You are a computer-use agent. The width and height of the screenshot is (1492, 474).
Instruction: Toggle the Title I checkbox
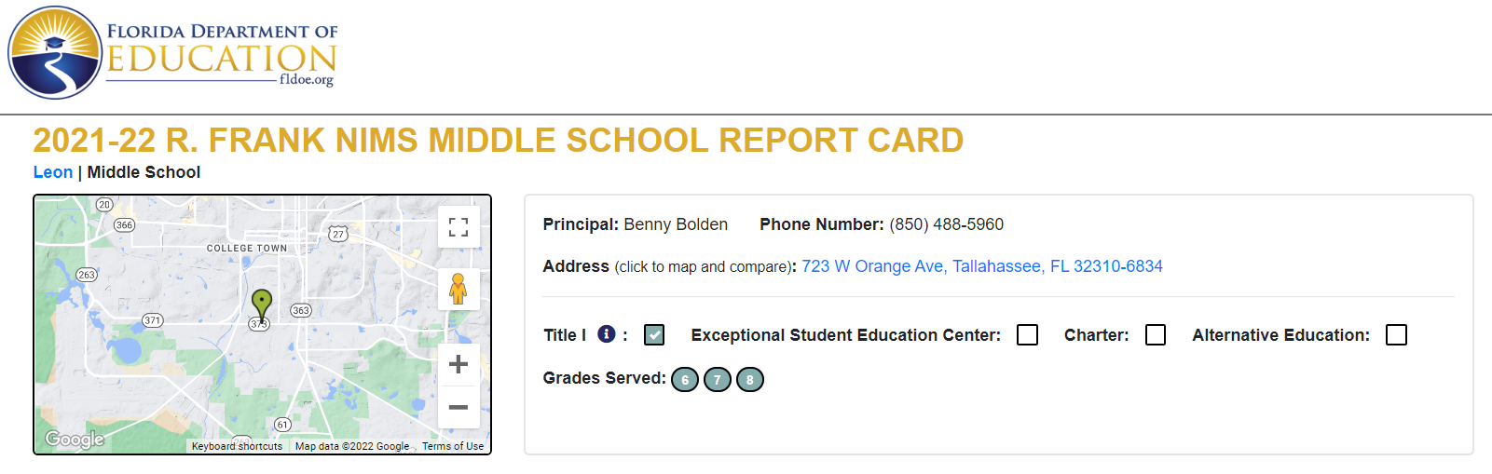(x=654, y=334)
